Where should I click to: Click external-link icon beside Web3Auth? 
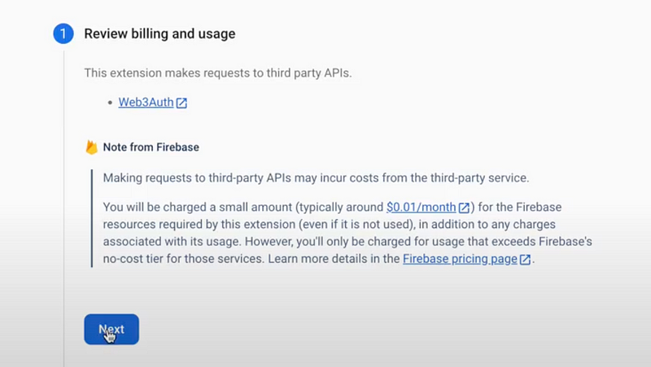[181, 103]
